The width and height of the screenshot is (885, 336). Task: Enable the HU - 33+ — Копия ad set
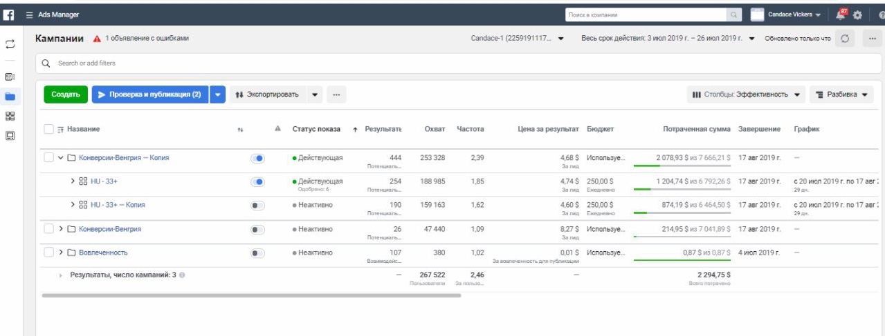click(257, 206)
